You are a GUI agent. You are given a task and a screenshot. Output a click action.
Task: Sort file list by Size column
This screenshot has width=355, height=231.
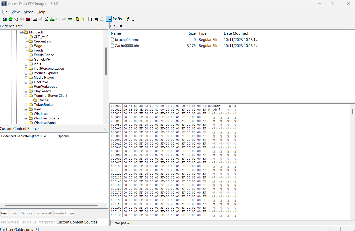(184, 33)
